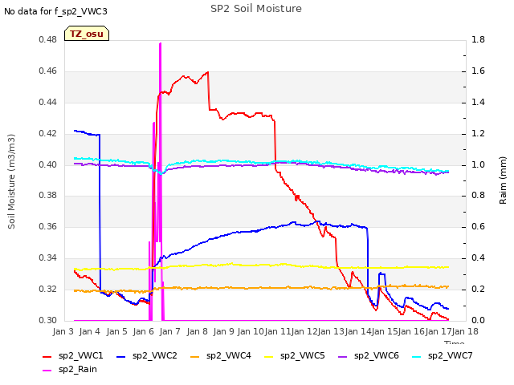
Task: Click the 0.44 left axis tick label
Action: 48,102
